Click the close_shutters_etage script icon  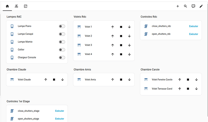pyautogui.click(x=12, y=111)
